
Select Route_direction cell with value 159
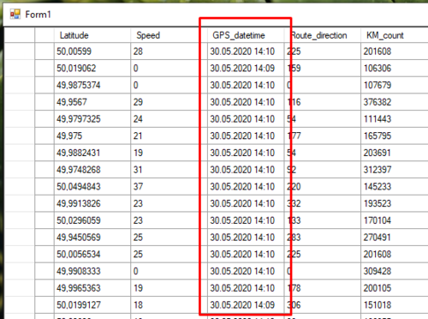323,69
